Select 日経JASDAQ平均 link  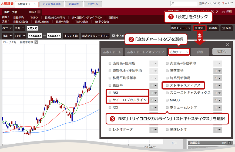tap(55, 18)
